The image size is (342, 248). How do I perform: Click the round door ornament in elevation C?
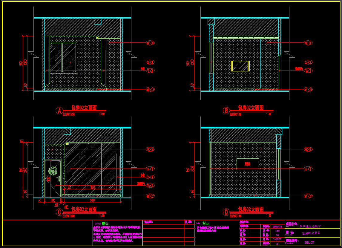click(x=53, y=171)
